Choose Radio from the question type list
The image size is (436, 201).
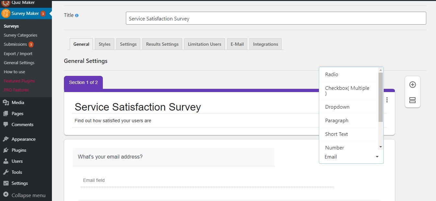(x=332, y=75)
